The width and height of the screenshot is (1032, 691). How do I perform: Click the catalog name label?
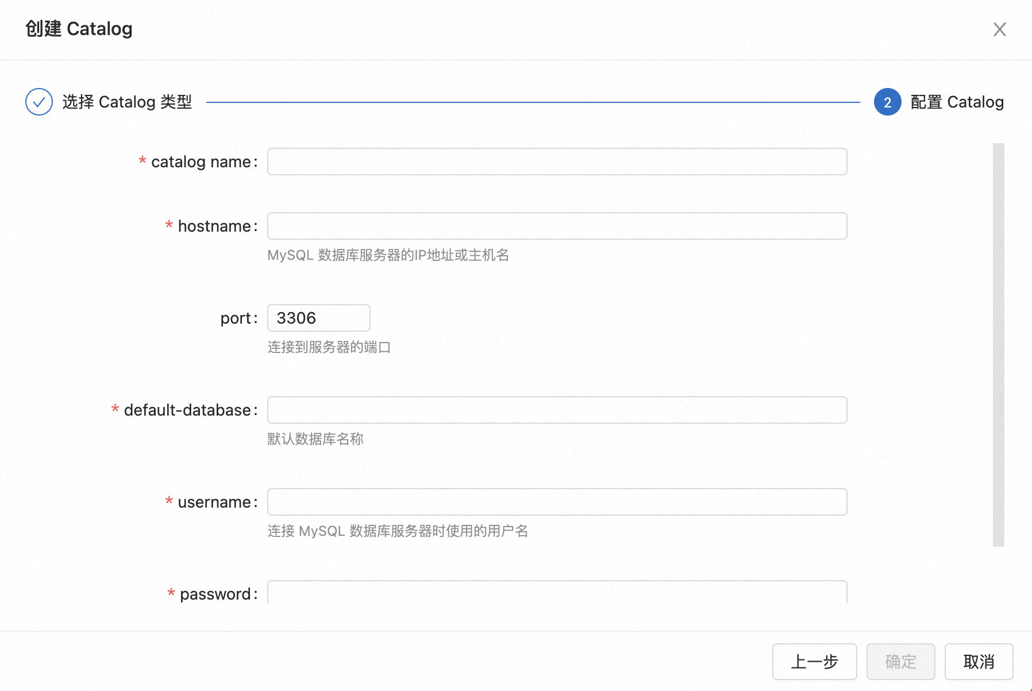[x=201, y=162]
